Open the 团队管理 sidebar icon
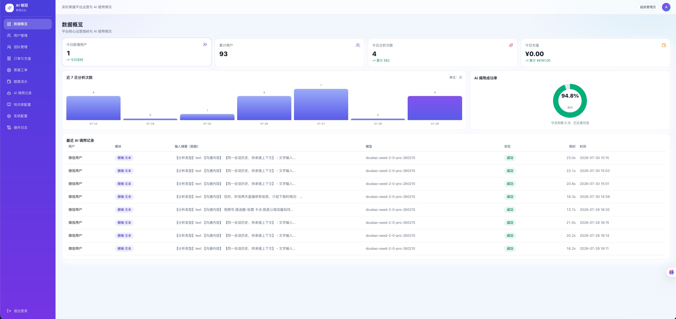Screen dimensions: 676x319 pos(9,47)
